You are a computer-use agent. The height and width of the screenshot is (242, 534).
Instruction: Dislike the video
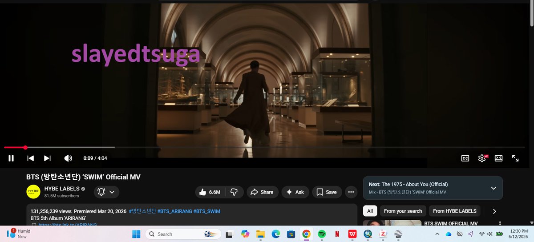tap(234, 192)
